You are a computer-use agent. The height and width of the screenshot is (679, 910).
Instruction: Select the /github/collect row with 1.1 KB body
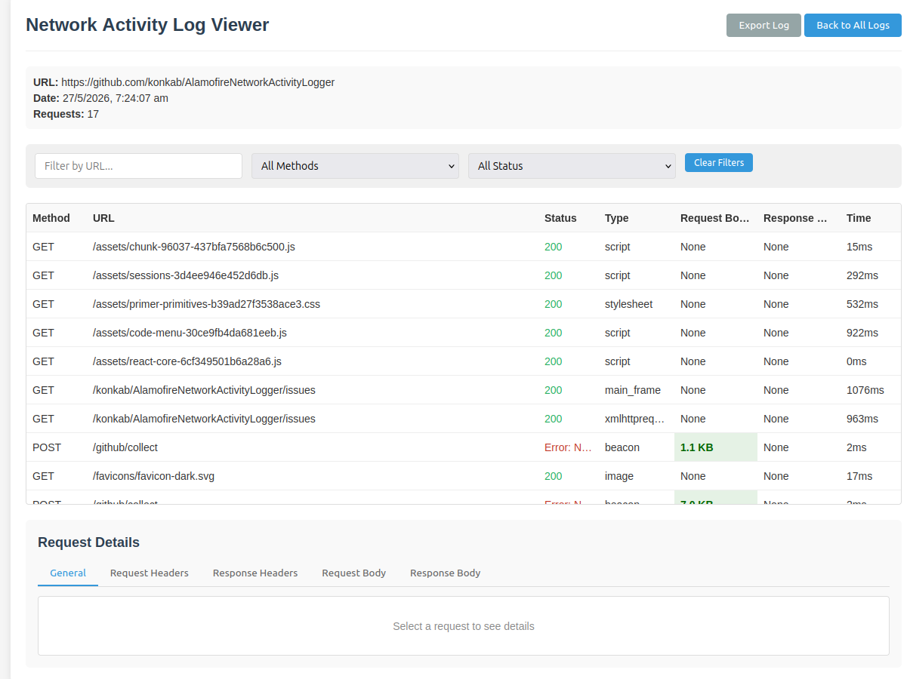[464, 447]
